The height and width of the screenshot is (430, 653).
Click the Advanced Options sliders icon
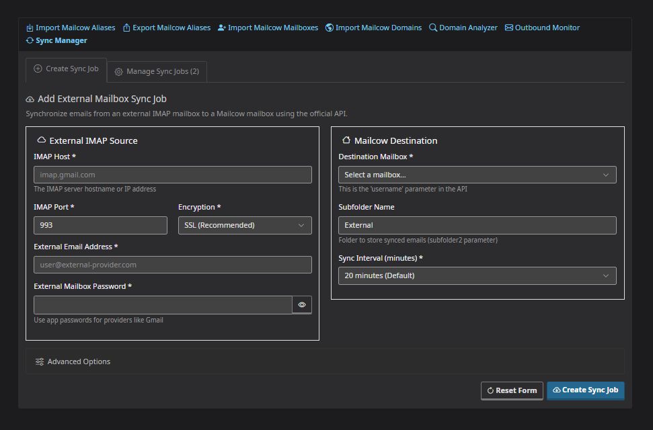click(x=40, y=361)
